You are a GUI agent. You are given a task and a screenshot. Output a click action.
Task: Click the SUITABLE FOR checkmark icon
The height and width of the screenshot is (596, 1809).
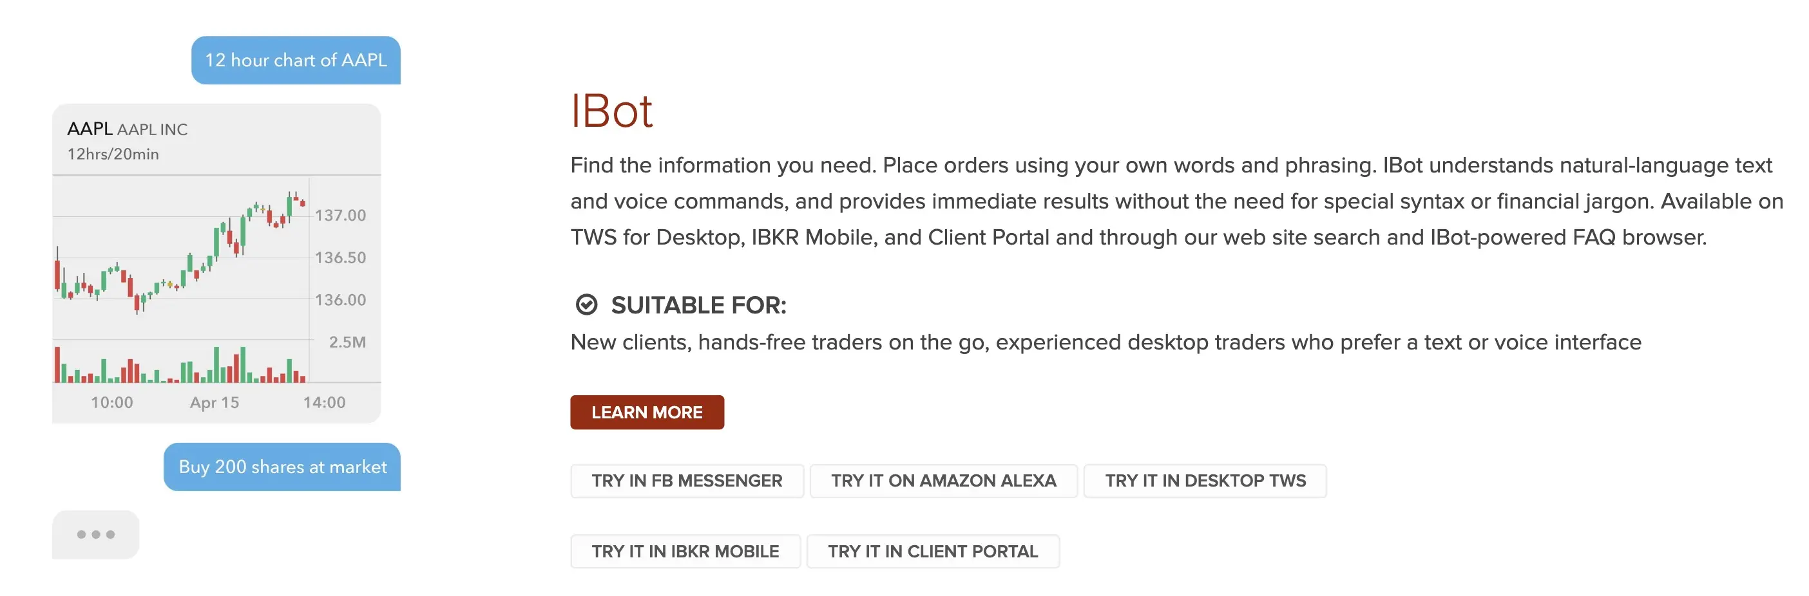[586, 304]
